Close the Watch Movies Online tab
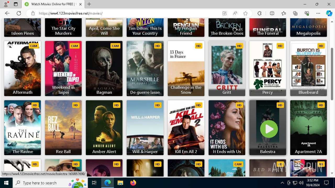335x188 pixels. [x=80, y=4]
